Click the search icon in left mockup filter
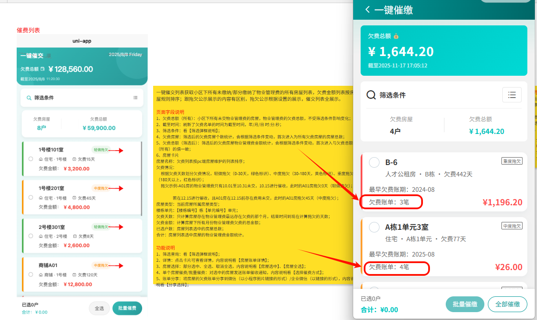 [29, 98]
